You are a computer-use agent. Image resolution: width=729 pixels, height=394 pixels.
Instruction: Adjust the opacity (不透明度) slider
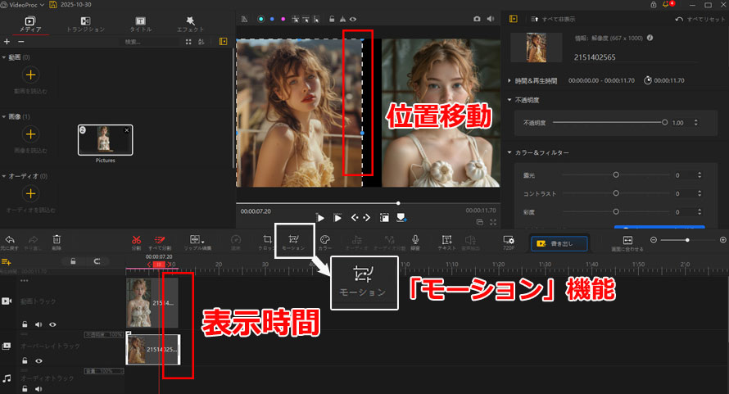tap(610, 122)
